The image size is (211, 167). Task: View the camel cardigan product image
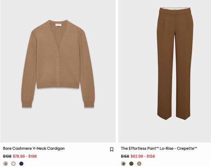click(58, 64)
